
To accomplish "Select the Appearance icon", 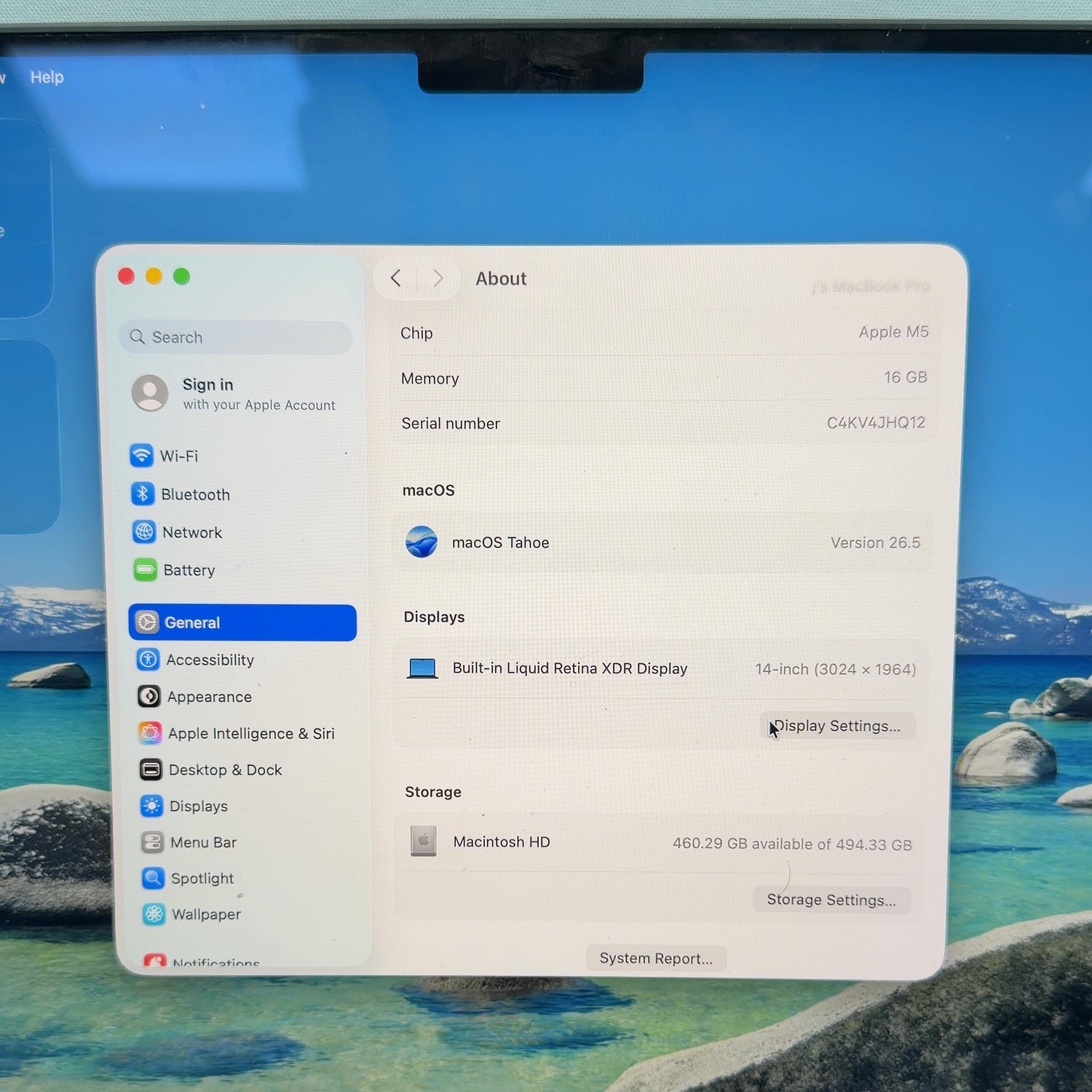I will click(149, 697).
